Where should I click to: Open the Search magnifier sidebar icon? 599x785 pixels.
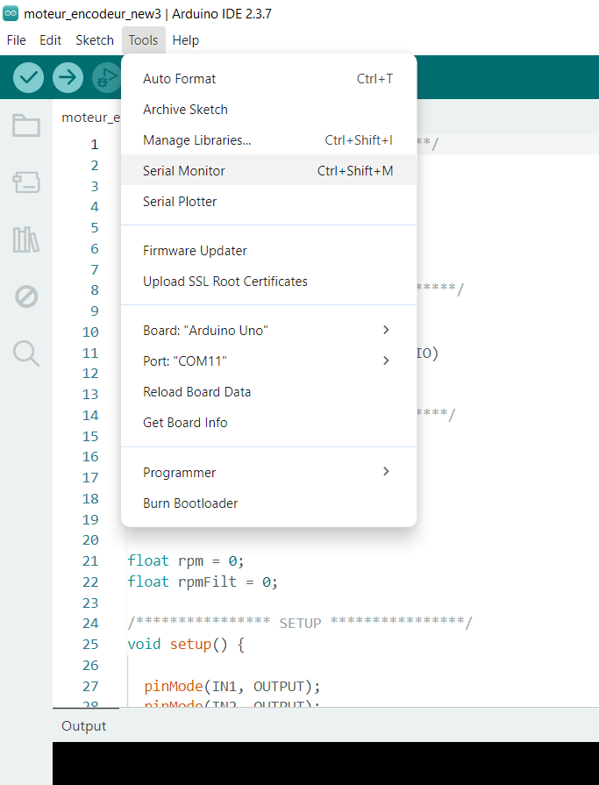[x=26, y=353]
